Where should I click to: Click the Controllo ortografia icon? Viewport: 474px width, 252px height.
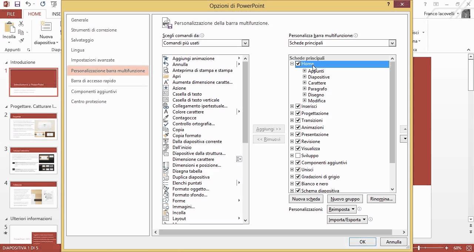[x=166, y=124]
